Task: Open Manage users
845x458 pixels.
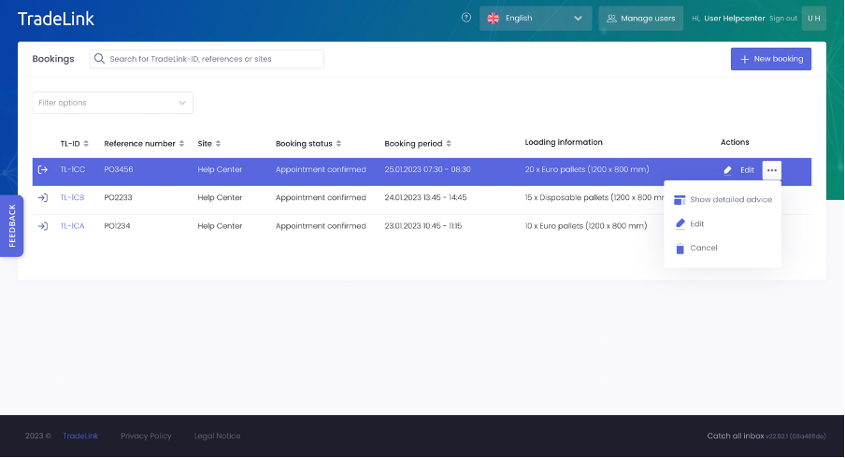Action: pos(640,19)
